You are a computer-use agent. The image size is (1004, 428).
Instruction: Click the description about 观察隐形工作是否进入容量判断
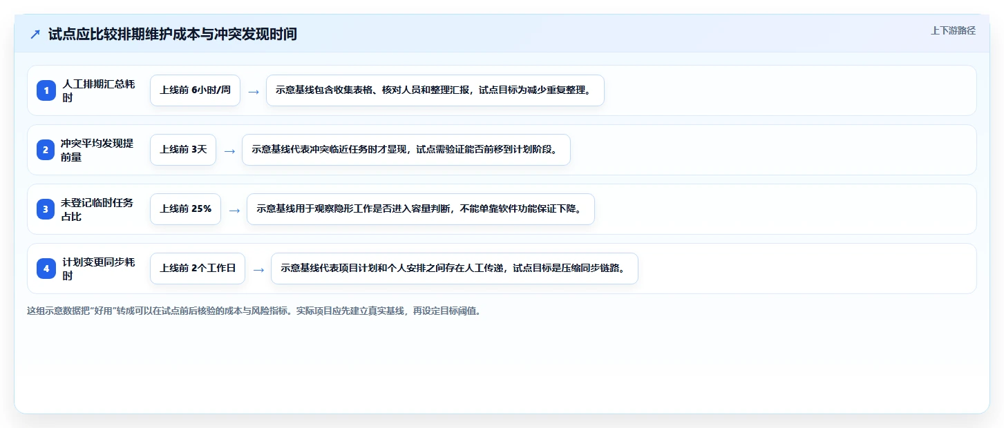421,209
